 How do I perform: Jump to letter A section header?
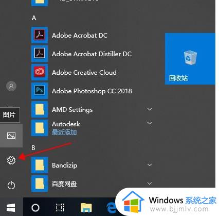34,18
